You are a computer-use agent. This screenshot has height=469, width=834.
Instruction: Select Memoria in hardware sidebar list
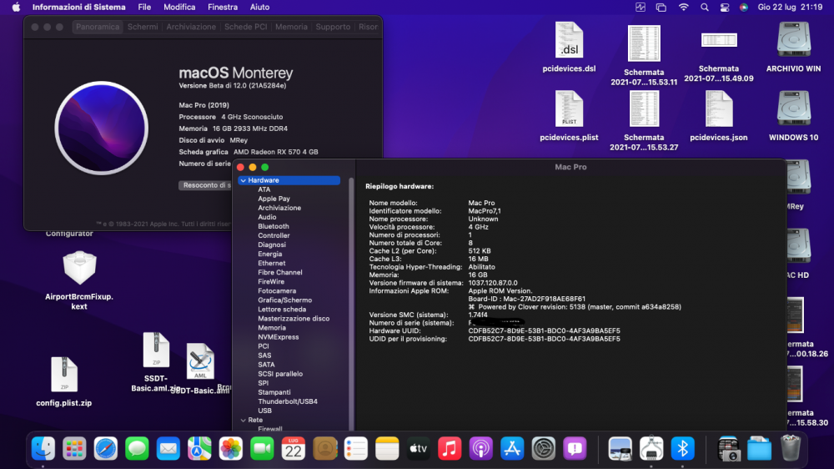[x=272, y=328]
